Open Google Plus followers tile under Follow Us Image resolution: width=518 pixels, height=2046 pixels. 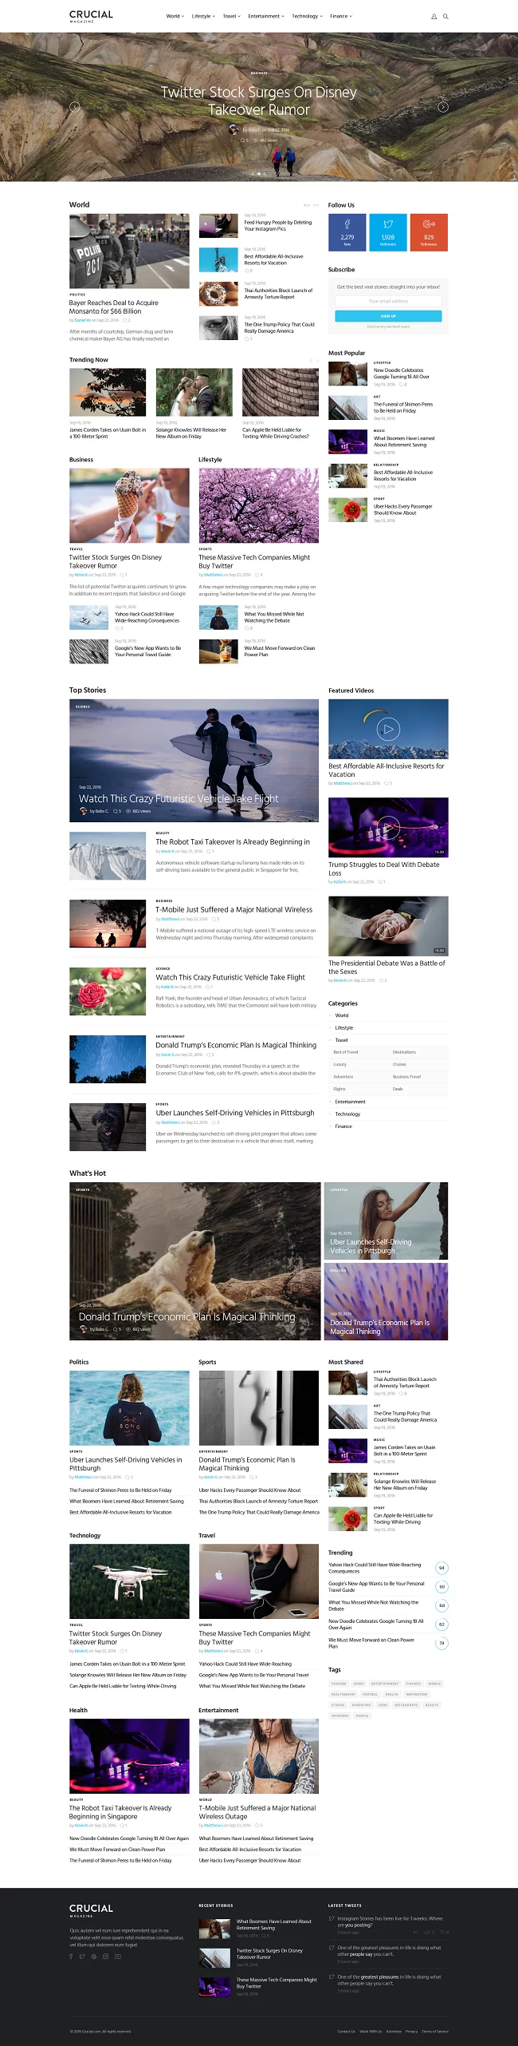pos(429,232)
